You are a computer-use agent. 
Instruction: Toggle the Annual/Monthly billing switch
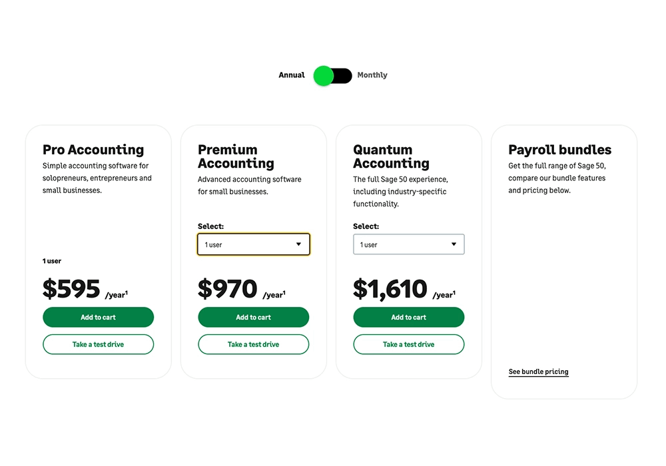tap(332, 75)
